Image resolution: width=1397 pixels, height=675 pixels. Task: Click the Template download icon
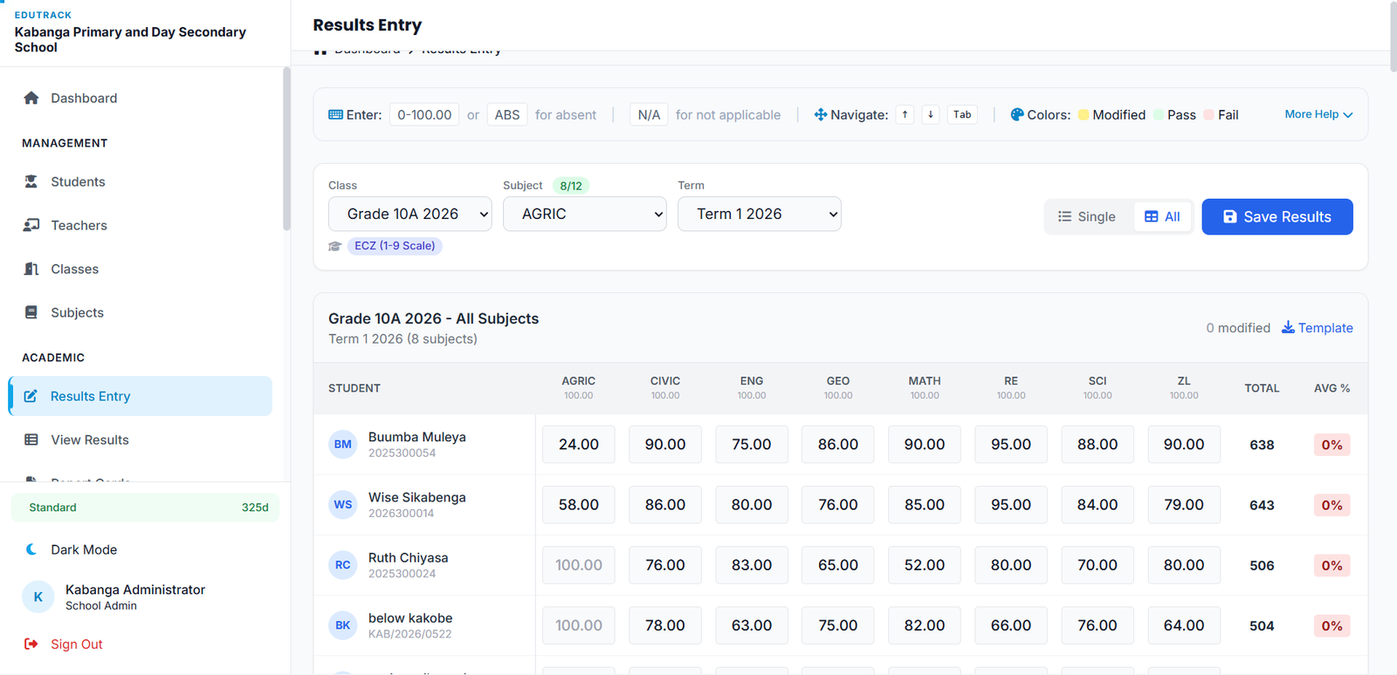tap(1288, 327)
